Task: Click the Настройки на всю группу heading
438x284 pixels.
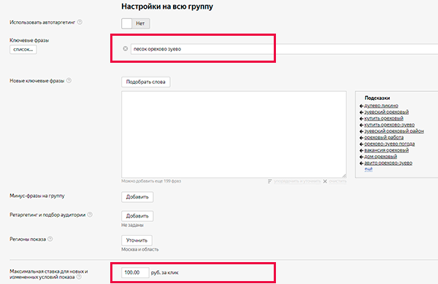Action: (167, 7)
